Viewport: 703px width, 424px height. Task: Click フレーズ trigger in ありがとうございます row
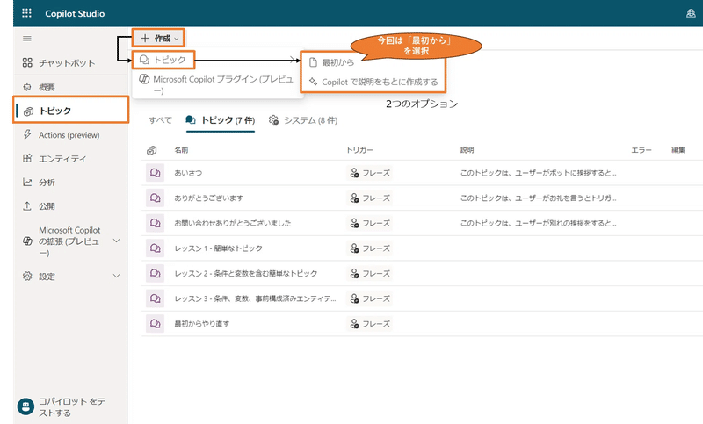[370, 198]
